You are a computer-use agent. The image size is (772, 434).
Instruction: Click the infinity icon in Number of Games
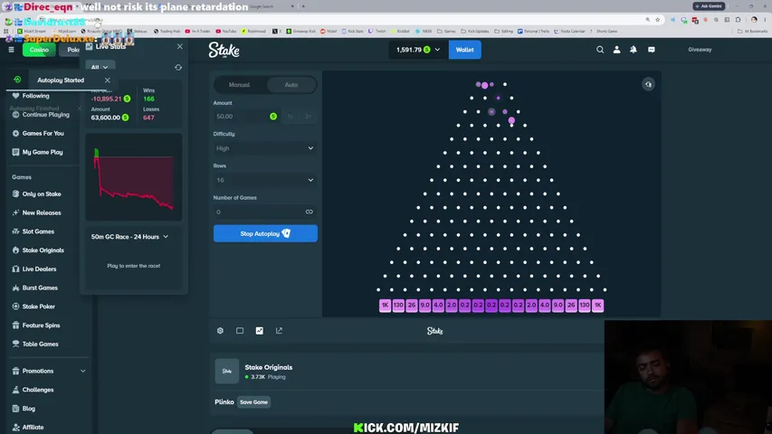[x=310, y=212]
